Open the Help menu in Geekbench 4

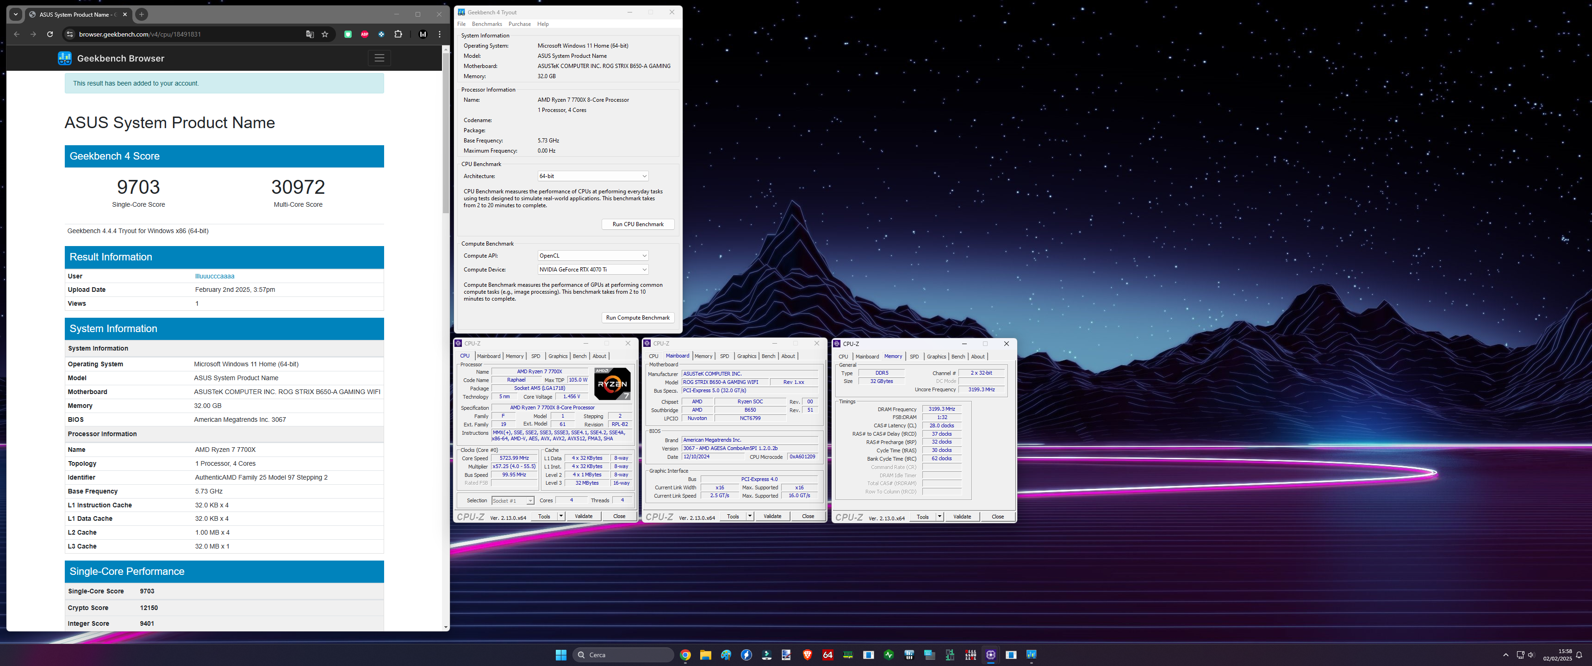pos(542,24)
